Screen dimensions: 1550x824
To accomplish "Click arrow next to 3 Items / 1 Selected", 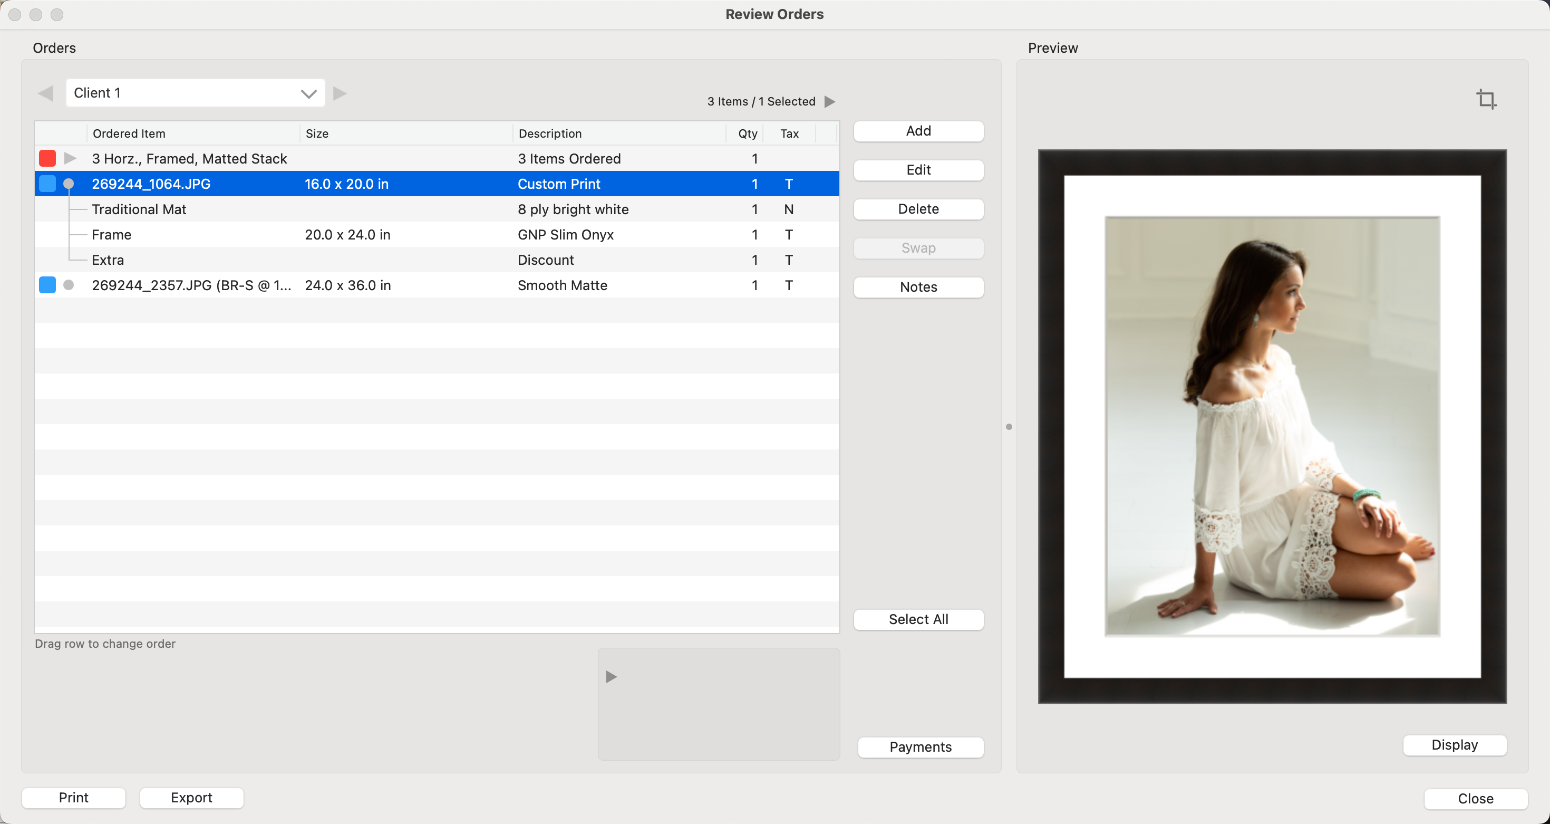I will click(x=830, y=102).
